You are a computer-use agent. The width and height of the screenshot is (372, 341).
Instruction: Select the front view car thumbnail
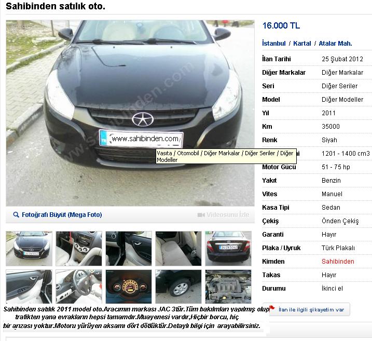(29, 249)
